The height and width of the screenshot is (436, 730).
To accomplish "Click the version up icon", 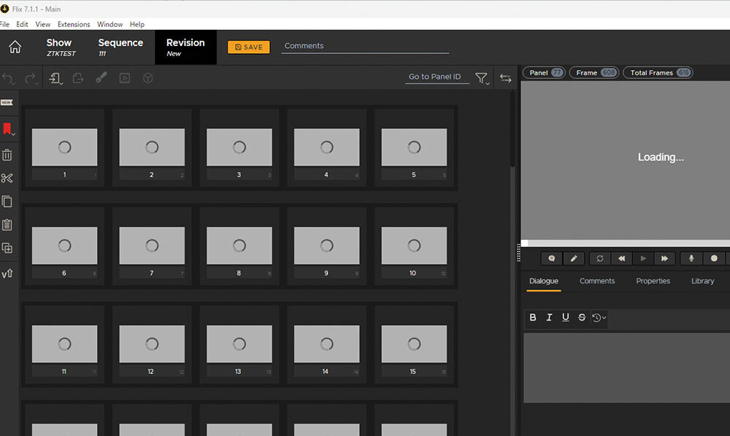I will [x=7, y=274].
